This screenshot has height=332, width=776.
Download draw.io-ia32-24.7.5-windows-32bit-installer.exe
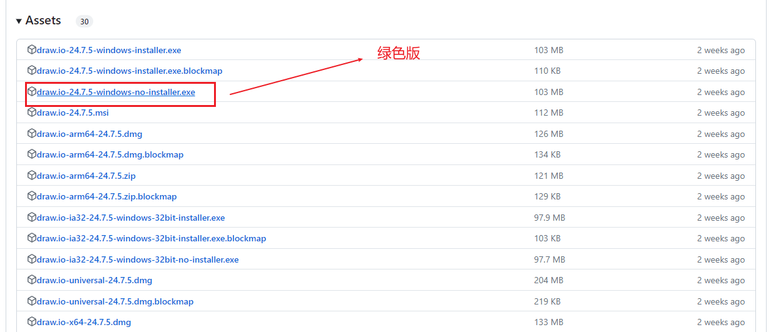coord(131,218)
